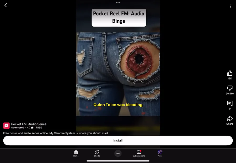Screen dimensions: 236x163
Task: Share this Short
Action: 230,118
